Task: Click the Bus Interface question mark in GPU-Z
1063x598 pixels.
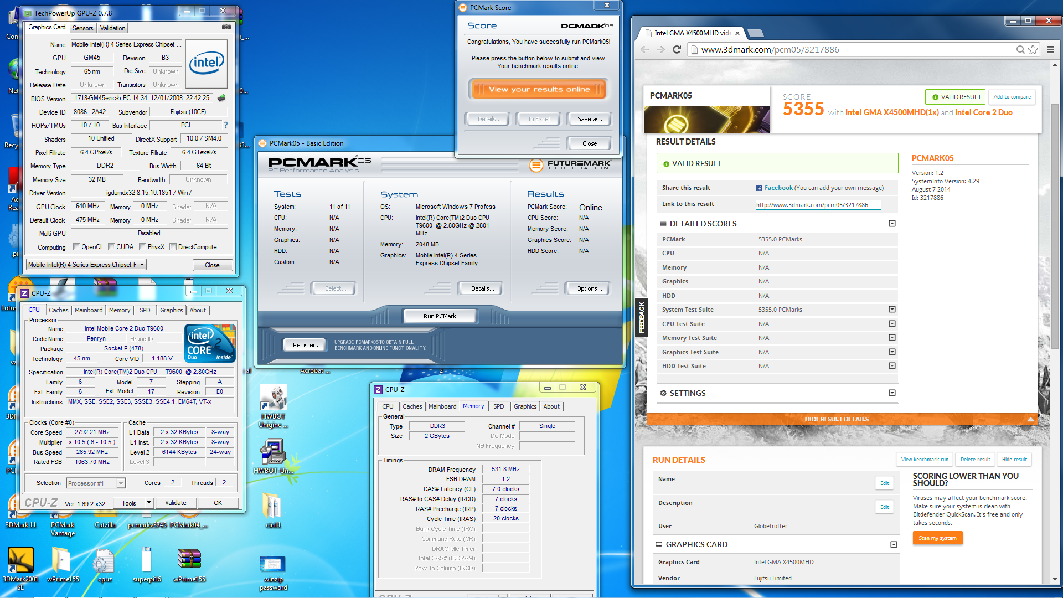Action: coord(226,125)
